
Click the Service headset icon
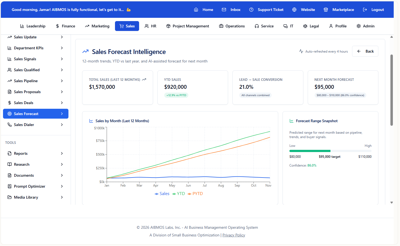(257, 26)
